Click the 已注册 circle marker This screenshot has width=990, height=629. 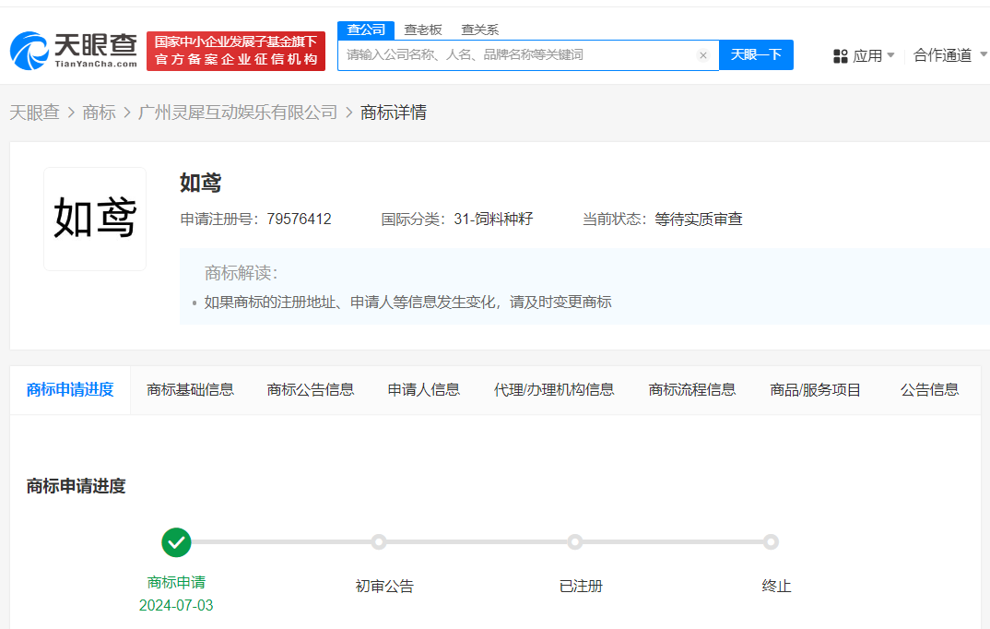point(575,543)
